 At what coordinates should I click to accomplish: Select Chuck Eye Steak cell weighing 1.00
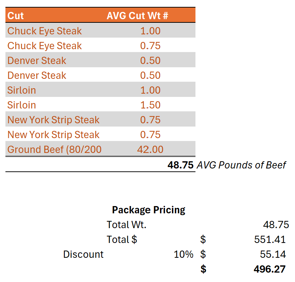[x=45, y=31]
